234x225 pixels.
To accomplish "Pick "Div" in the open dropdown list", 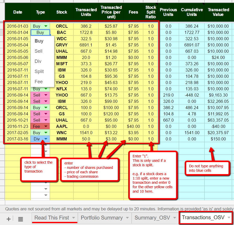I will pos(38,61).
